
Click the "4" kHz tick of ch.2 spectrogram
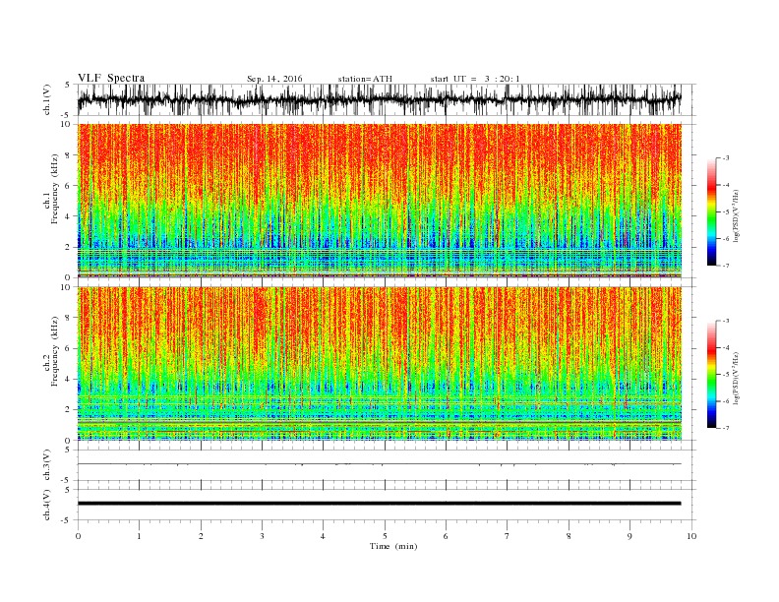[68, 379]
